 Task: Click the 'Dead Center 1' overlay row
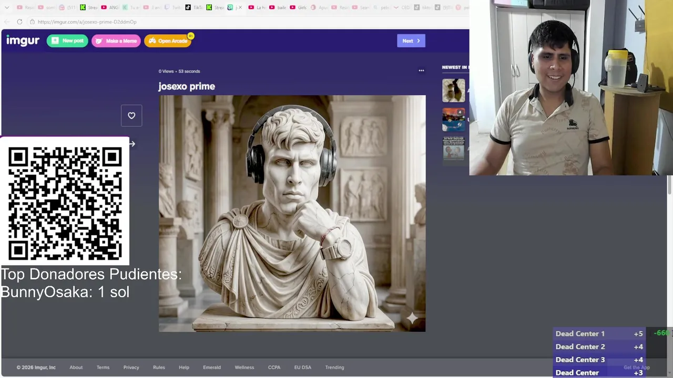[x=599, y=333]
